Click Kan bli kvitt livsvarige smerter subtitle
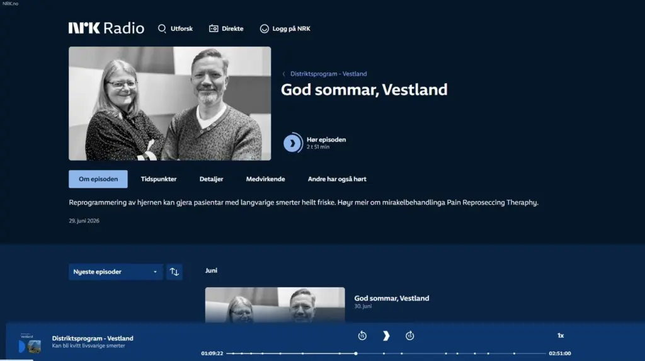Screen dimensions: 645x361 pos(88,346)
